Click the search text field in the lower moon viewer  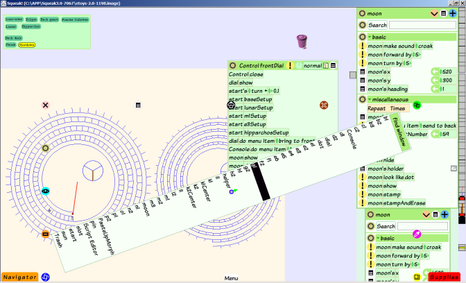[422, 226]
